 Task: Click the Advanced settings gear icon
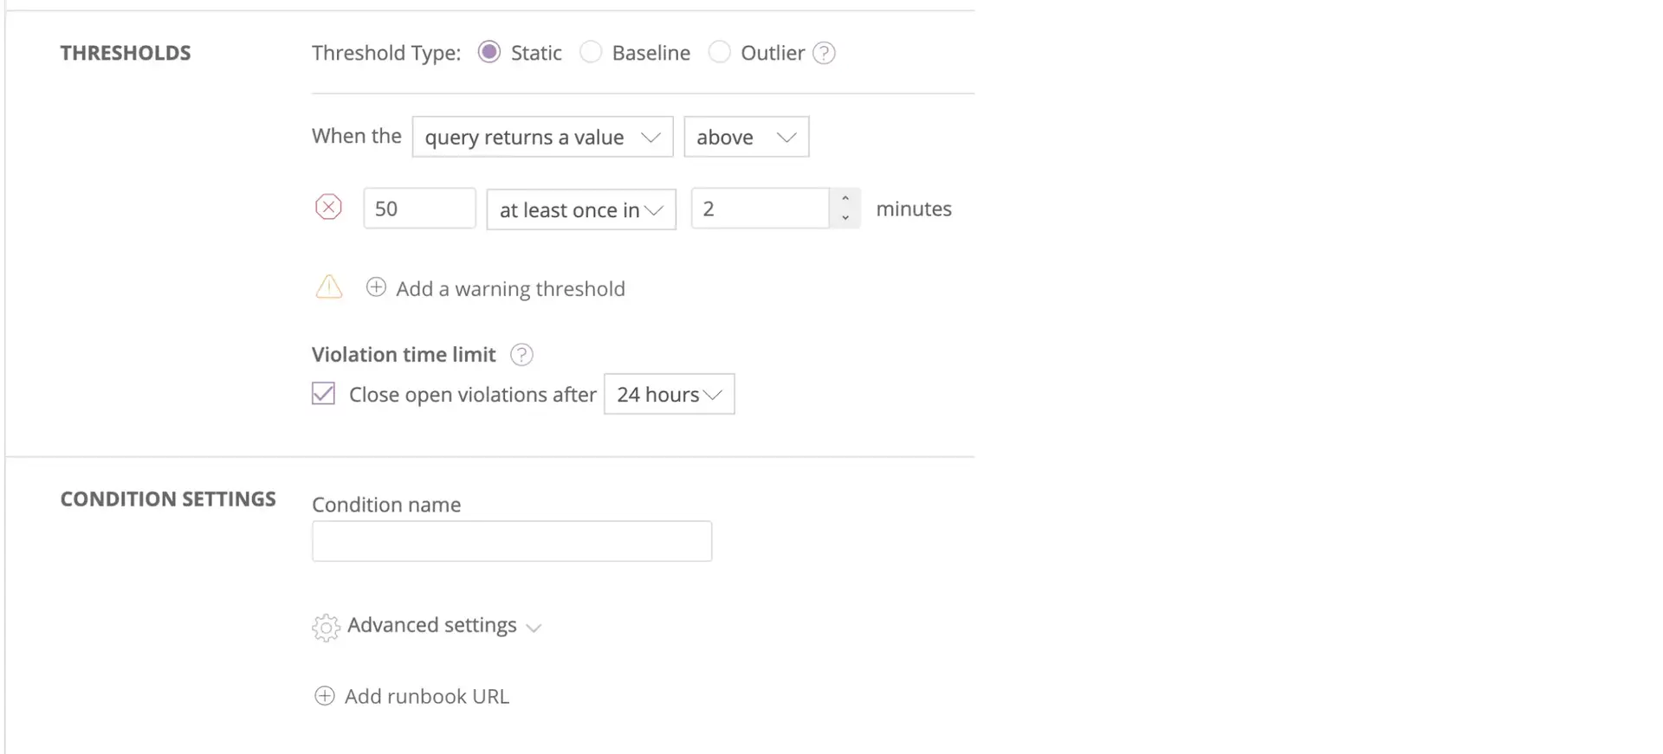[326, 627]
